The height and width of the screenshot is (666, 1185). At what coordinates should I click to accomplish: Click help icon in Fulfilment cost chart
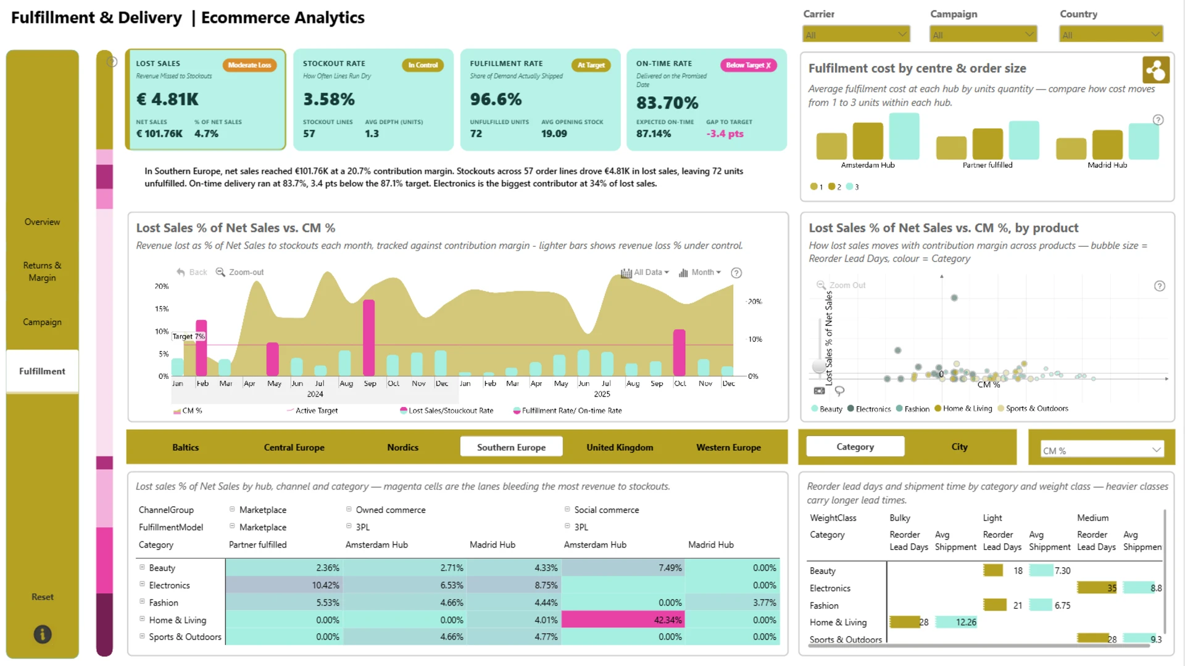1158,120
